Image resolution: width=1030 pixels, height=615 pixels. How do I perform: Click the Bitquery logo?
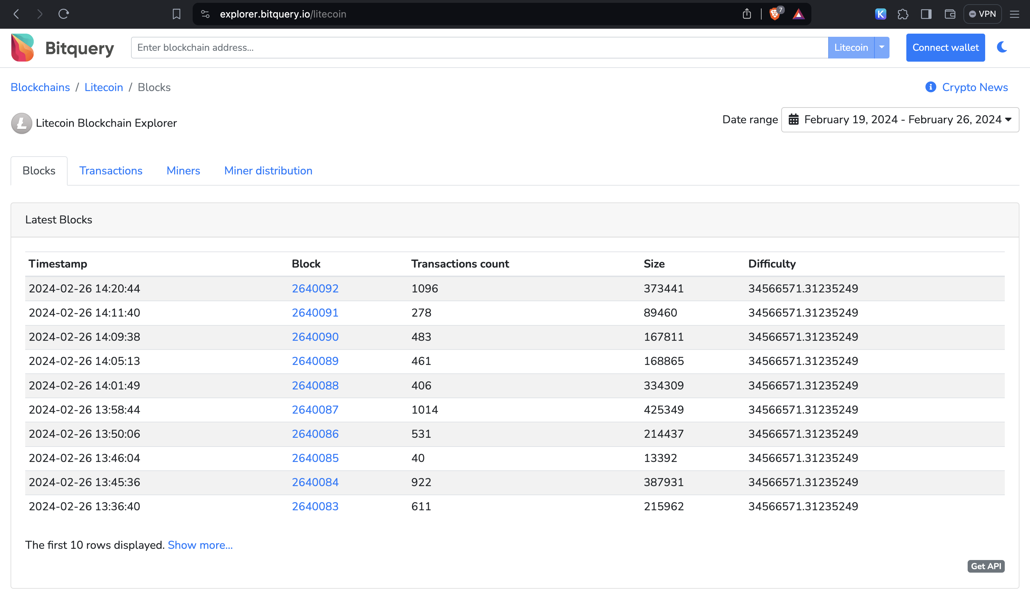click(62, 48)
